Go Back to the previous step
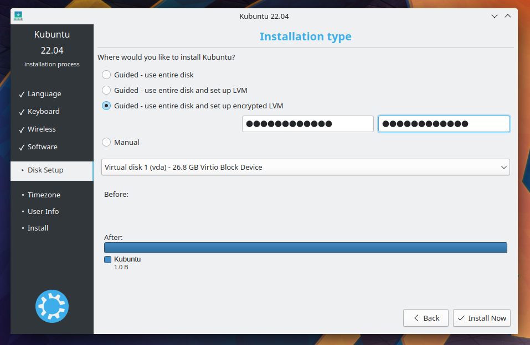This screenshot has width=530, height=345. [x=426, y=318]
